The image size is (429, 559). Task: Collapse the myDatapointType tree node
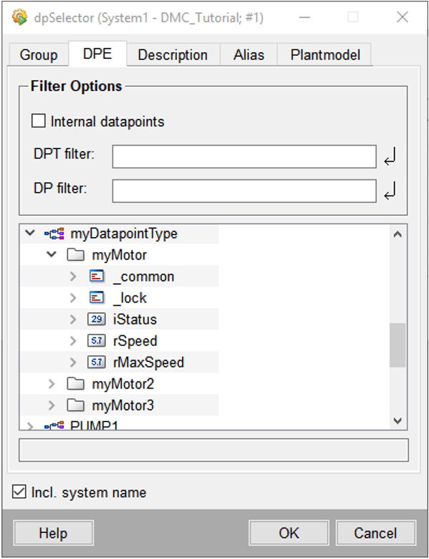[x=30, y=233]
